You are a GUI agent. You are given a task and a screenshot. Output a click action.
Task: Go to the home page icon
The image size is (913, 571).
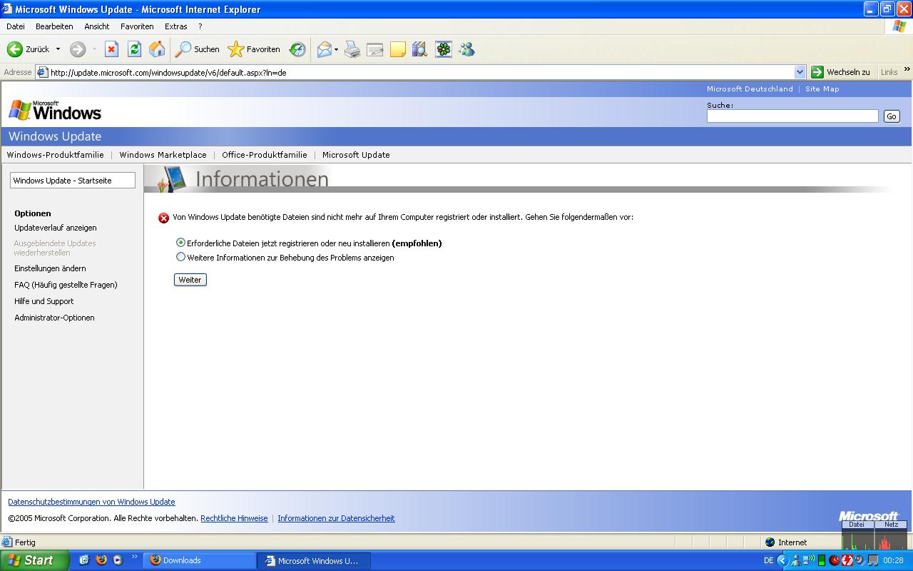pos(157,49)
